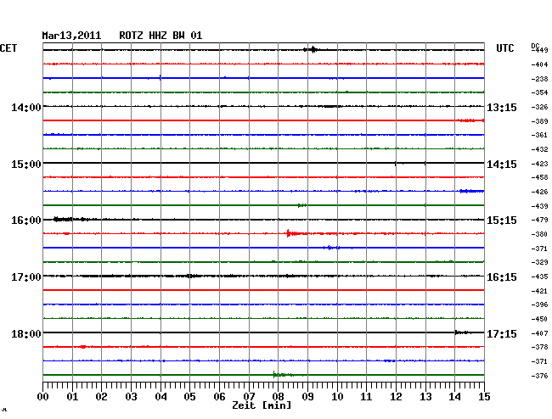Click the 09 minute axis label
The width and height of the screenshot is (552, 419).
point(307,397)
